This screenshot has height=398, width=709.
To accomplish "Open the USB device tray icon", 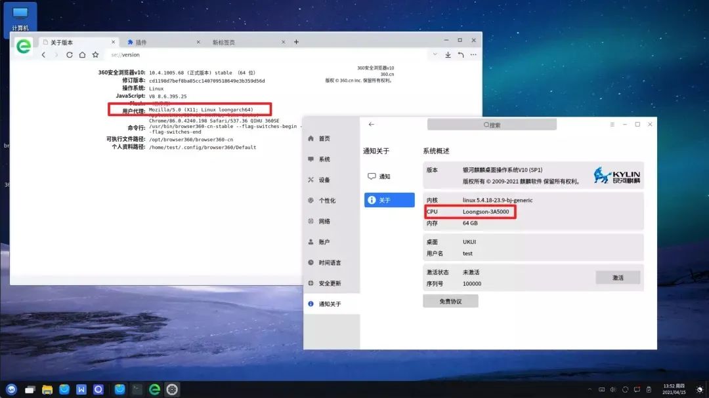I will coord(649,389).
